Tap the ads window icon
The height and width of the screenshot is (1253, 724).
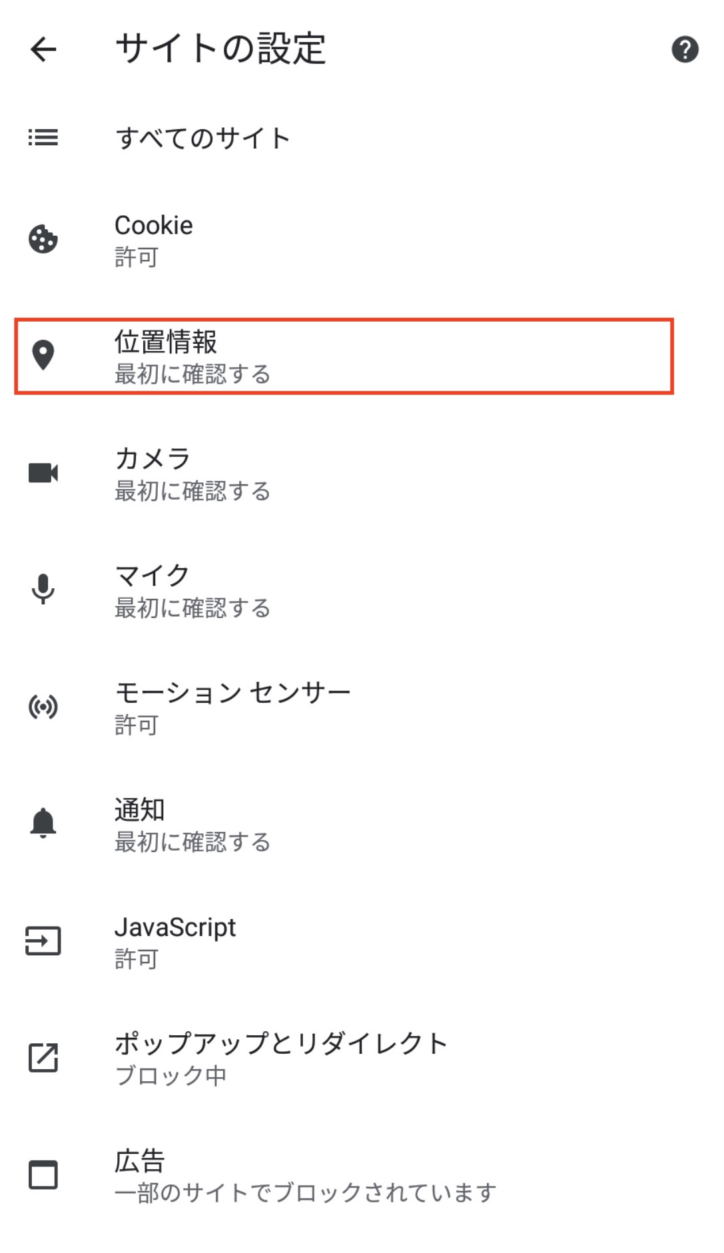[43, 1175]
